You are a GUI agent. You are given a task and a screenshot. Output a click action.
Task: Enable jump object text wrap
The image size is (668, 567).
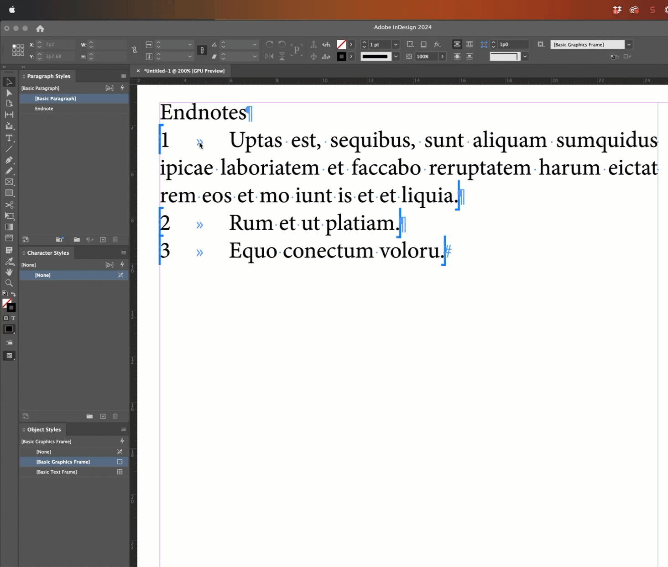(x=470, y=56)
